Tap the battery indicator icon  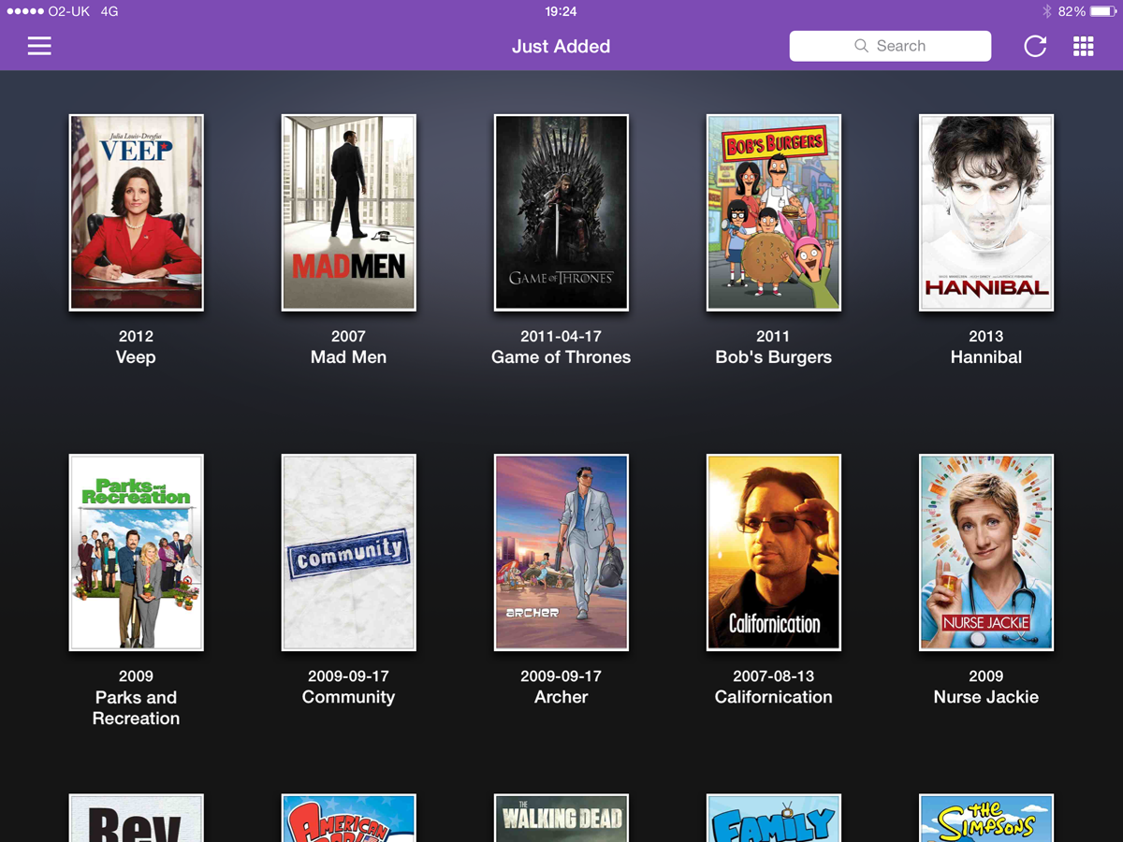coord(1103,11)
